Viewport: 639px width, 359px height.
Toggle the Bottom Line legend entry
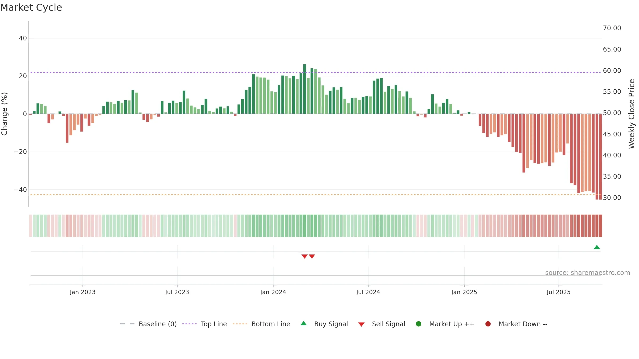pos(261,324)
